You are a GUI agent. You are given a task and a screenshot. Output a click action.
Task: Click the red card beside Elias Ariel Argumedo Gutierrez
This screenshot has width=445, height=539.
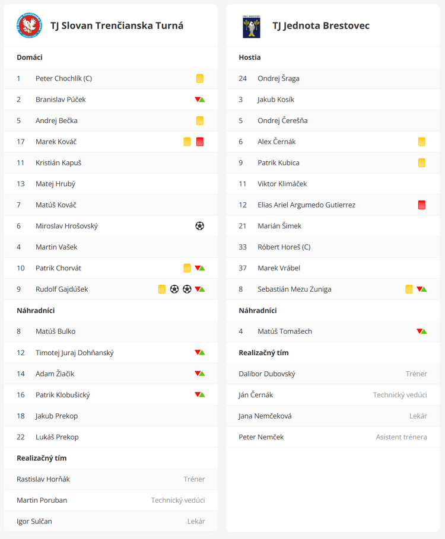(x=422, y=205)
